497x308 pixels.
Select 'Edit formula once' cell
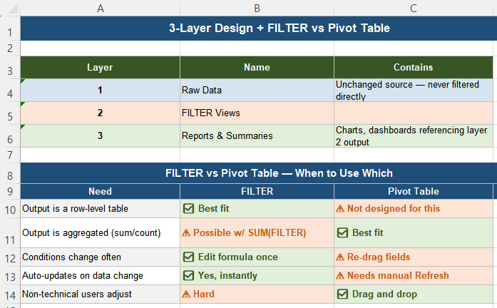point(257,257)
